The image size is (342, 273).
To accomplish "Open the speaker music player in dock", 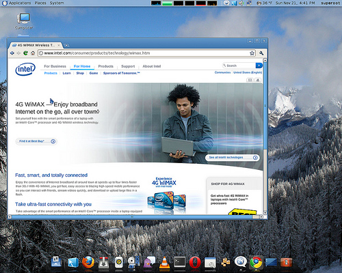I will point(119,263).
